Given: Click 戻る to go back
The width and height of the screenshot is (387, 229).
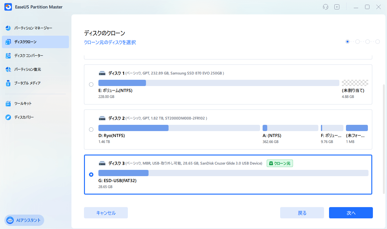Looking at the screenshot, I should pos(302,213).
